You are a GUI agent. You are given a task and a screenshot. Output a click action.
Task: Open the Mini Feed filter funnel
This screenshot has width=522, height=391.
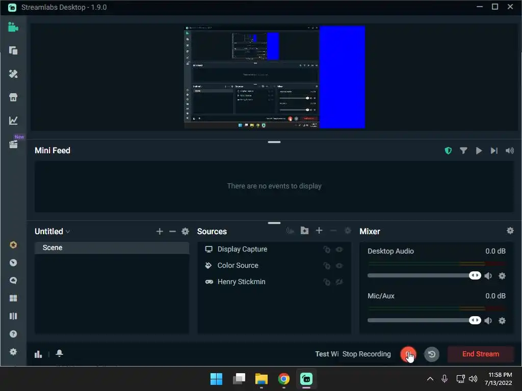click(x=463, y=151)
